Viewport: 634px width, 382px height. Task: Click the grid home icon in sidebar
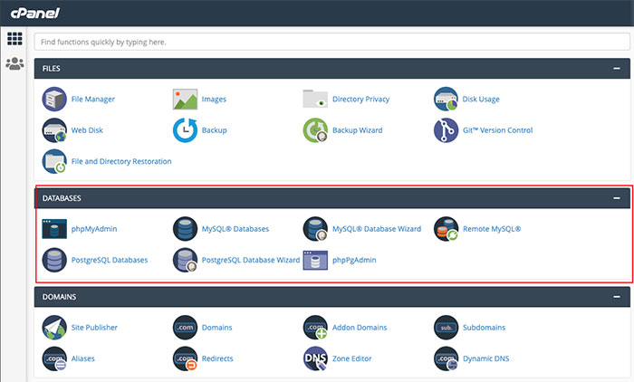coord(15,39)
